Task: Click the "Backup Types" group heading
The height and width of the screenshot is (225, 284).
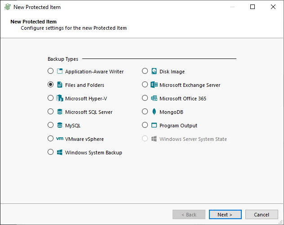Action: [63, 59]
